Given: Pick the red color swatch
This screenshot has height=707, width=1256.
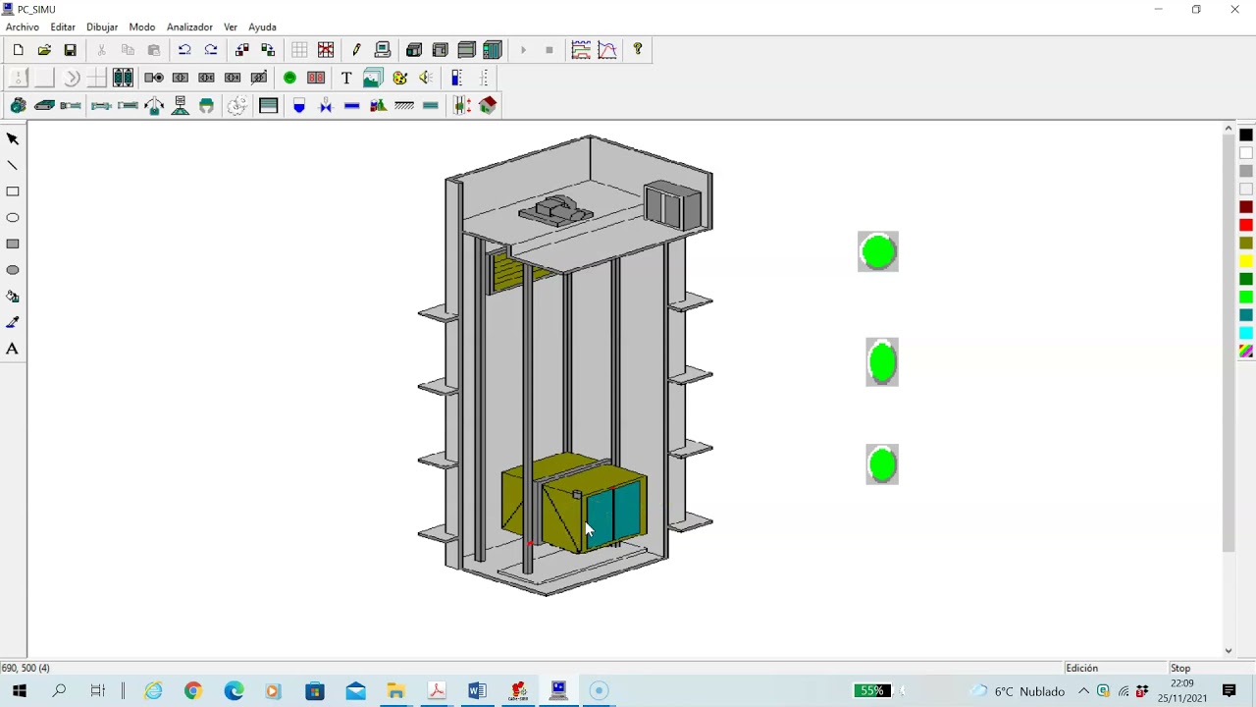Looking at the screenshot, I should pos(1246,226).
